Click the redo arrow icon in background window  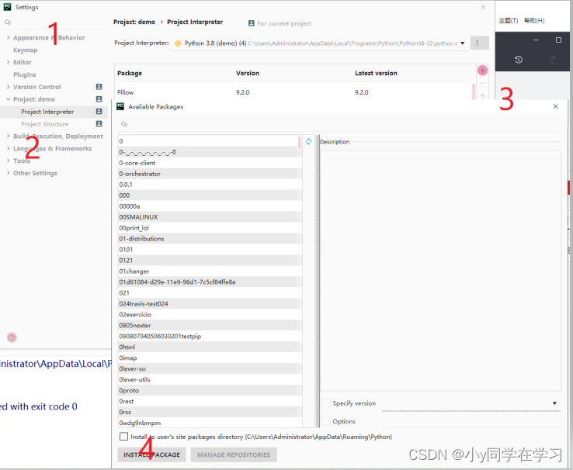pyautogui.click(x=552, y=60)
